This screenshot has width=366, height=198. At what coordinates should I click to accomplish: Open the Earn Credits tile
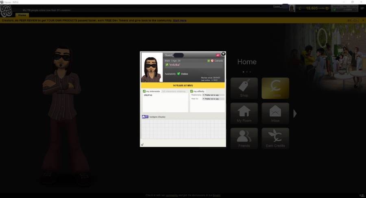click(x=275, y=138)
